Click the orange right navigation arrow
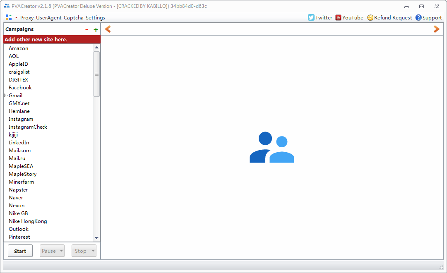This screenshot has height=273, width=447. 436,29
